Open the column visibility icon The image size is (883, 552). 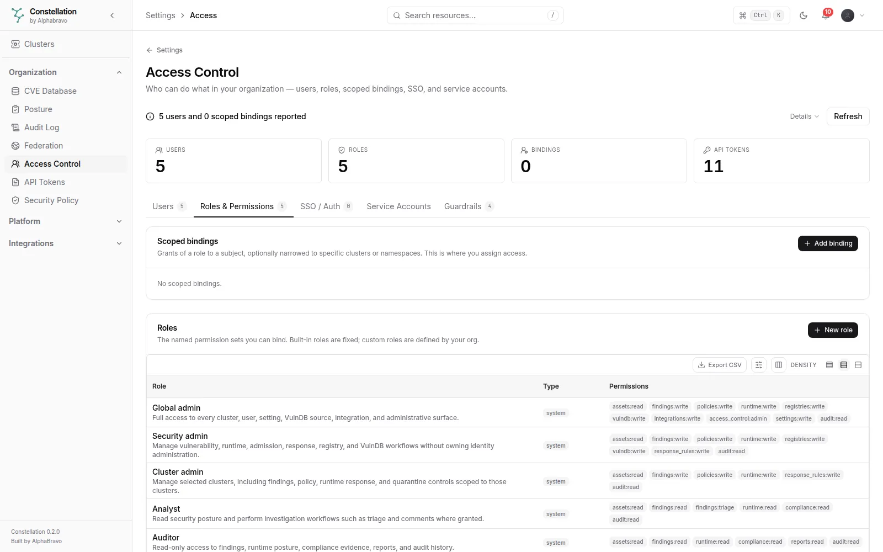coord(779,365)
